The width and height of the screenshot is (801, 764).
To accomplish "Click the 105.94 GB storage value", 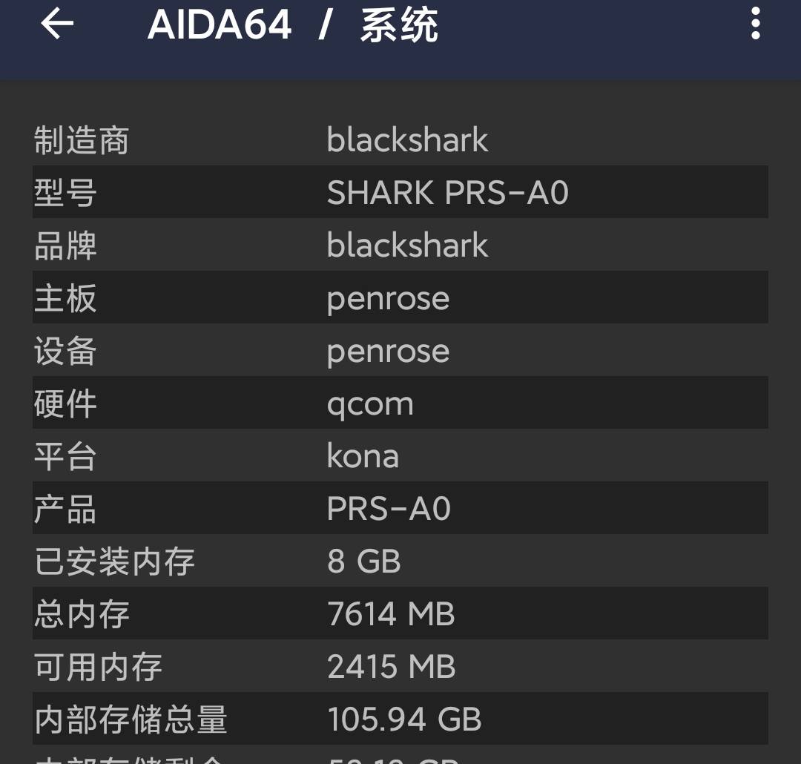I will 404,719.
